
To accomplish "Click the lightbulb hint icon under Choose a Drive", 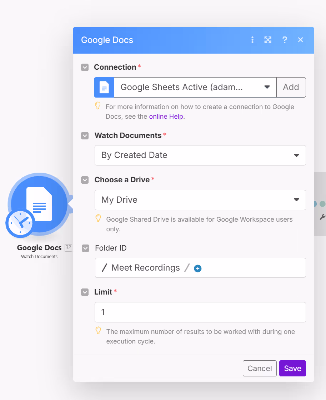I will [x=98, y=218].
